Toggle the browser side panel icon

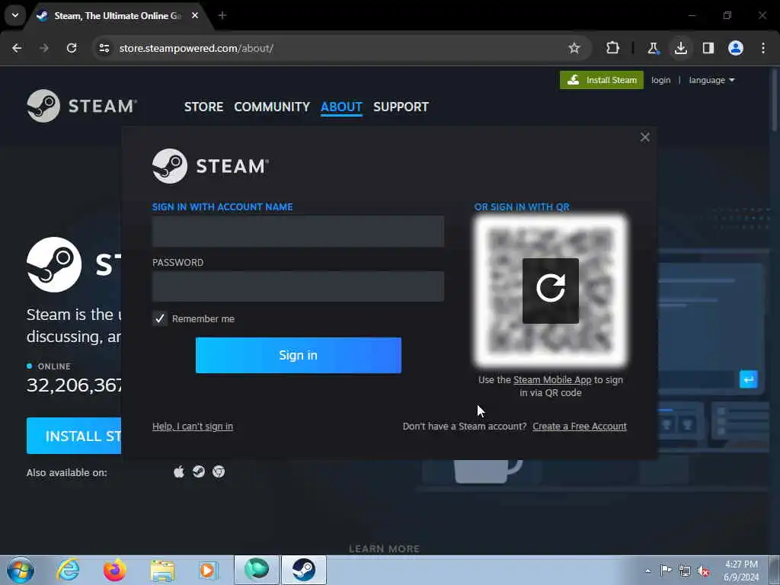tap(708, 48)
